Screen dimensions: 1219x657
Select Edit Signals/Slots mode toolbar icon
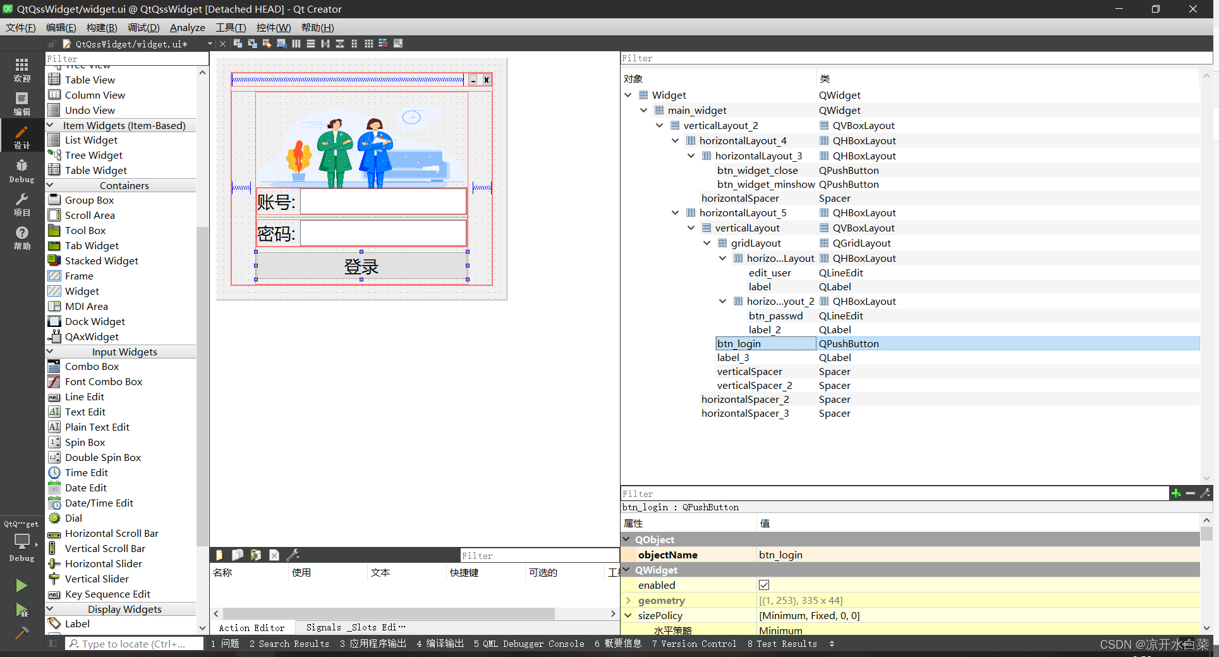(x=252, y=44)
